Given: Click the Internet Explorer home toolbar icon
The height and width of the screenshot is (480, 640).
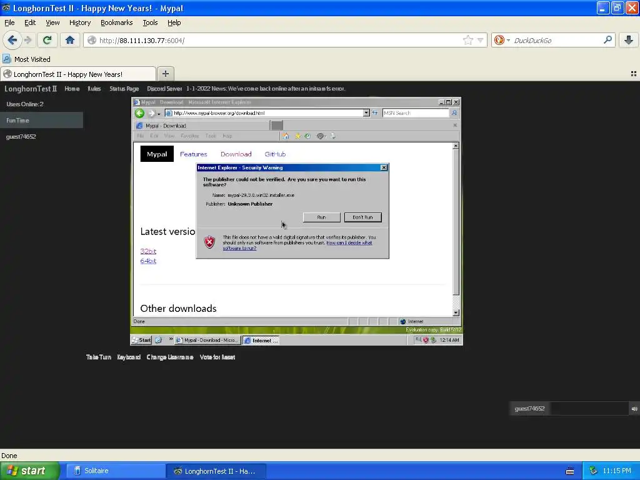Looking at the screenshot, I should pos(286,136).
